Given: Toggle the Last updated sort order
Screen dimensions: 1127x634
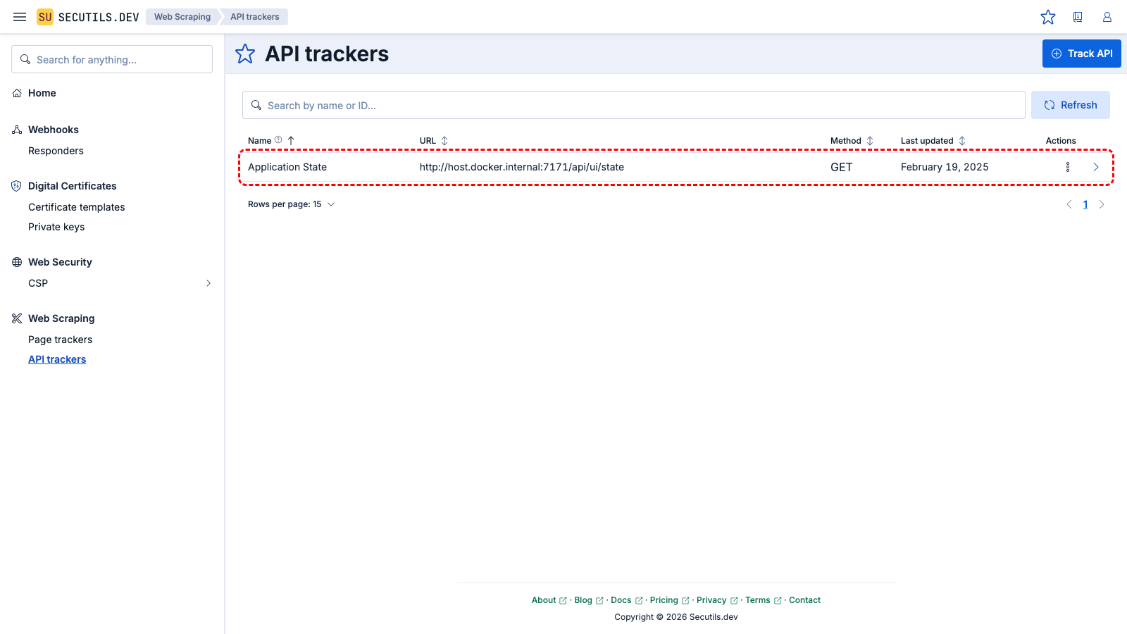Looking at the screenshot, I should click(962, 140).
